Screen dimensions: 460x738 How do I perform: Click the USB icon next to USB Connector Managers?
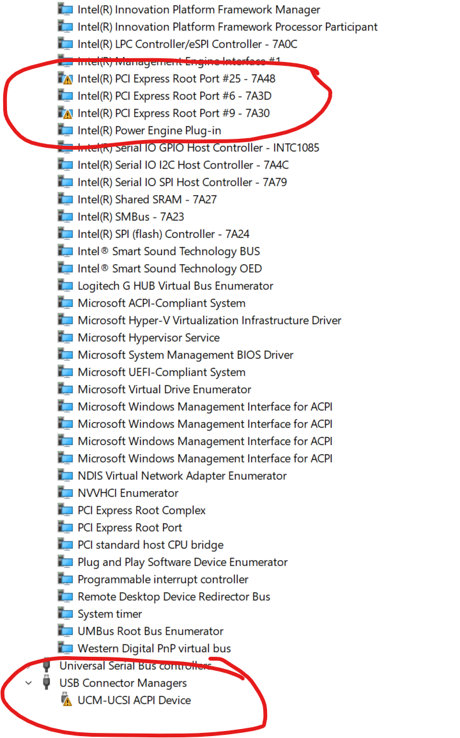[45, 683]
